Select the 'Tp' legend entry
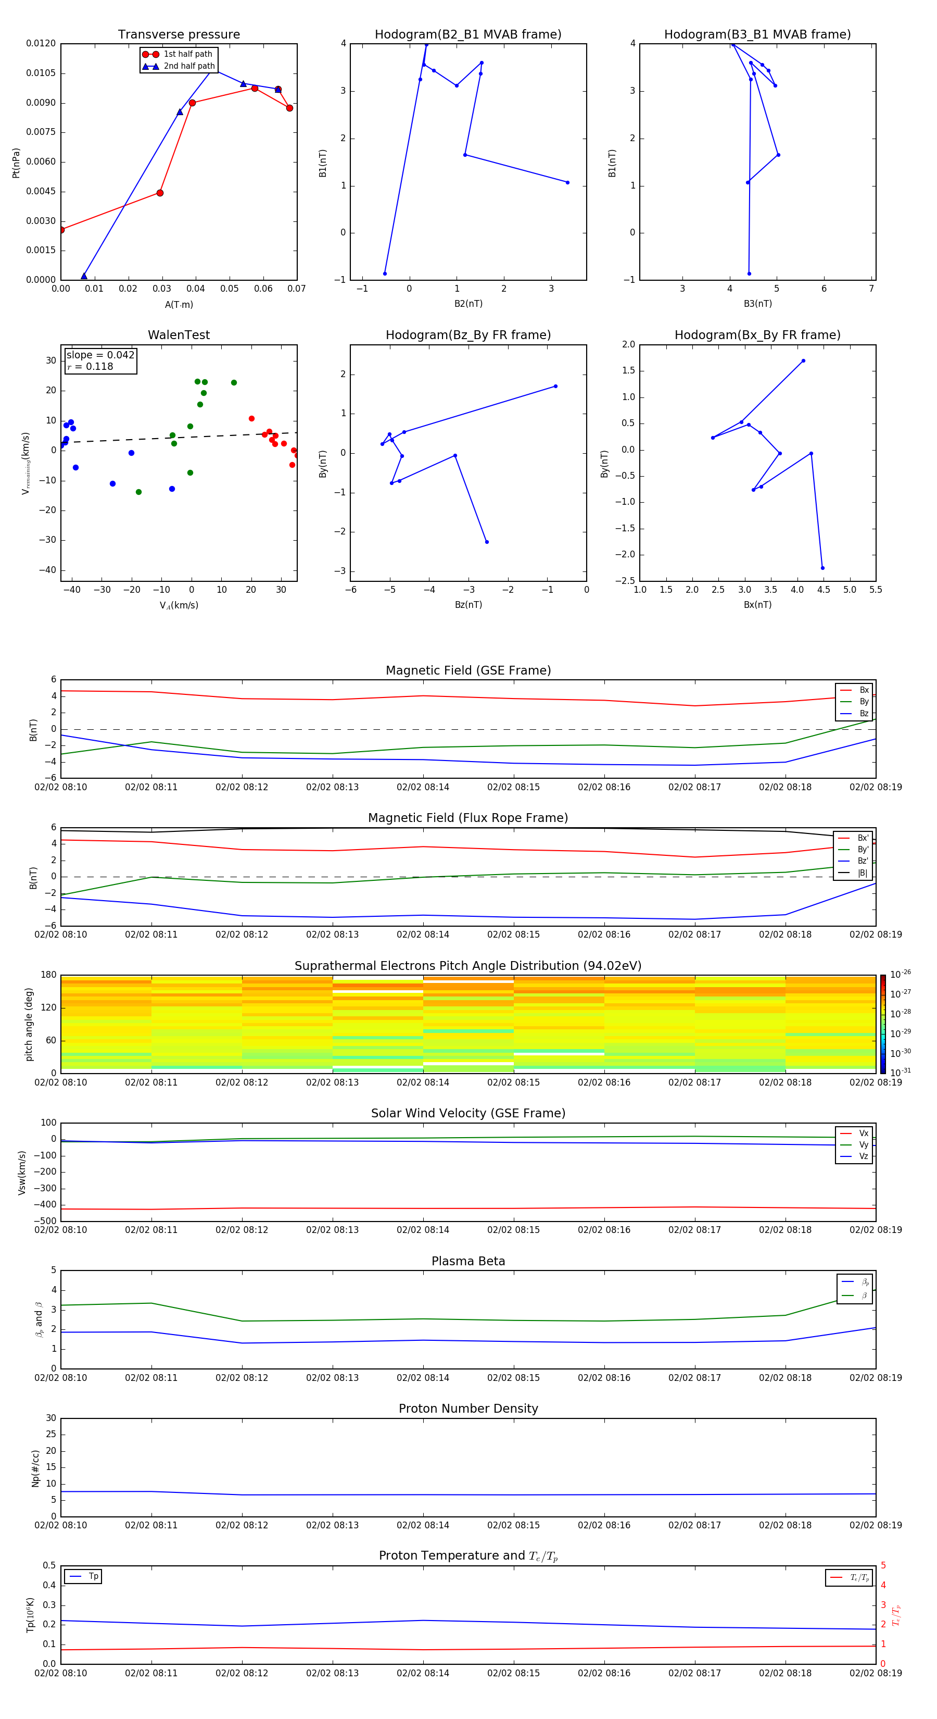Image resolution: width=937 pixels, height=1719 pixels. [x=83, y=1576]
